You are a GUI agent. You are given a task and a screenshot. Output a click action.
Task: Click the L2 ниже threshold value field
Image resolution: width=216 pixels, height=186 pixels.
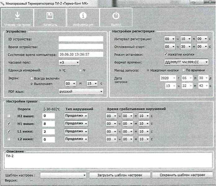48,139
